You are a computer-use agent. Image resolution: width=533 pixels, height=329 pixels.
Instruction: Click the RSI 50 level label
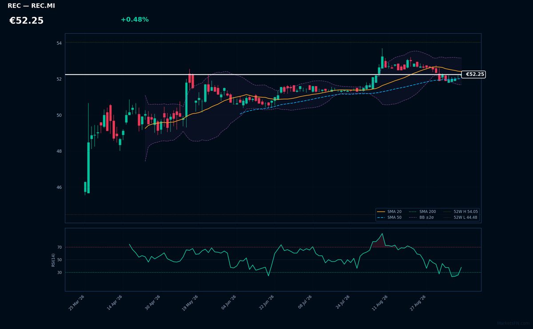click(x=60, y=260)
